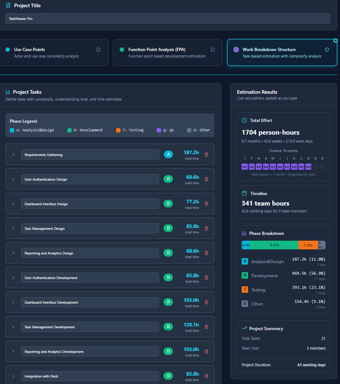Edit the Requirements Gathering task name

pyautogui.click(x=90, y=155)
